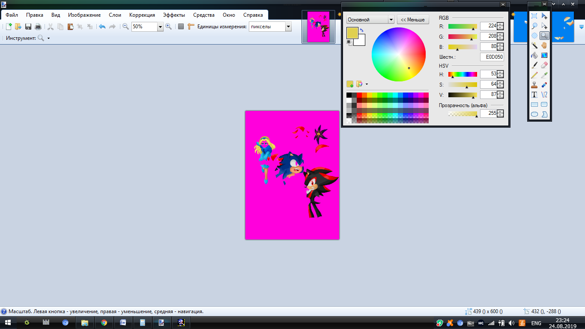
Task: Open the zoom percentage dropdown
Action: 161,27
